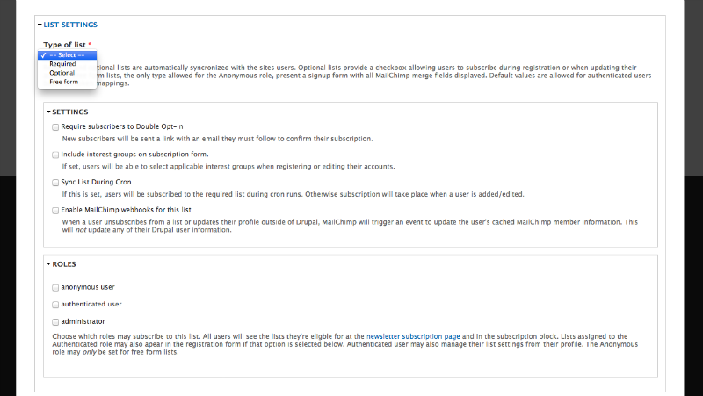Enable MailChimp webhooks for this list
This screenshot has height=396, width=703.
55,211
